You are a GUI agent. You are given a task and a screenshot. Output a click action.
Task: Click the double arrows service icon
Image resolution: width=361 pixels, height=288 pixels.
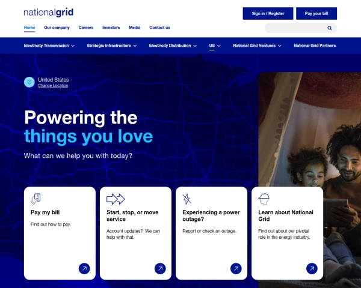[116, 199]
